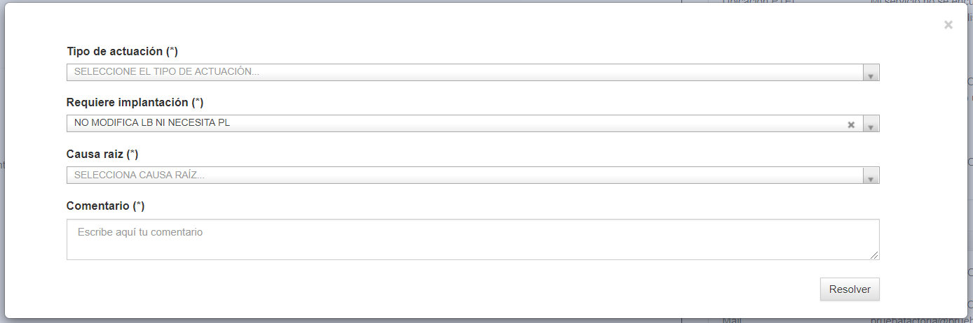Click the 'Requiere implantación (*)' label
This screenshot has height=323, width=973.
(135, 103)
